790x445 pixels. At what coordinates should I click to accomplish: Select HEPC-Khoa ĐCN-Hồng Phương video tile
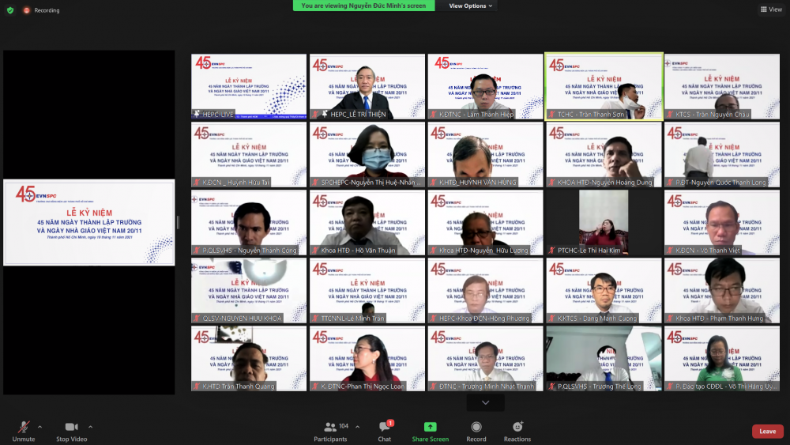coord(486,291)
